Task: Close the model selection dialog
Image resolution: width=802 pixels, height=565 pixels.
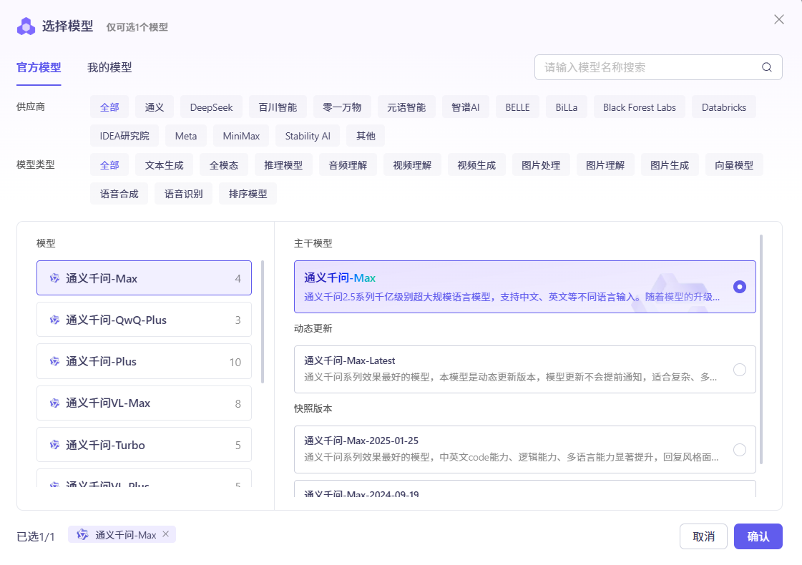Action: point(778,19)
